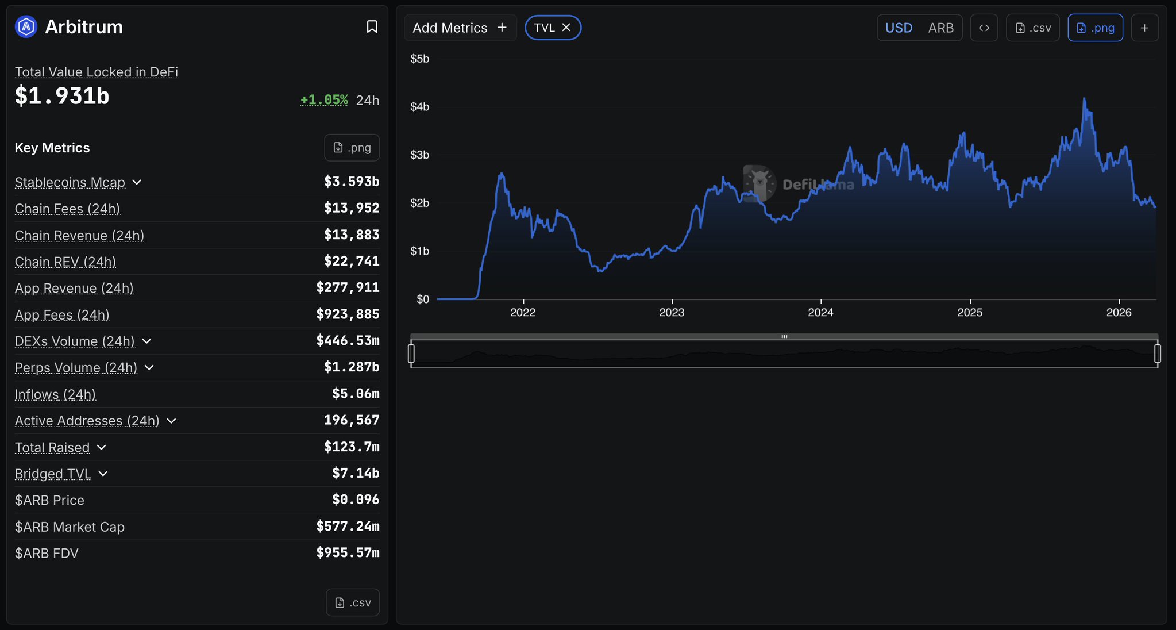The image size is (1176, 630).
Task: Expand Bridged TVL chevron
Action: (103, 474)
